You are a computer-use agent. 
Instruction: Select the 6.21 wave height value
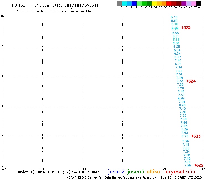coord(176,36)
